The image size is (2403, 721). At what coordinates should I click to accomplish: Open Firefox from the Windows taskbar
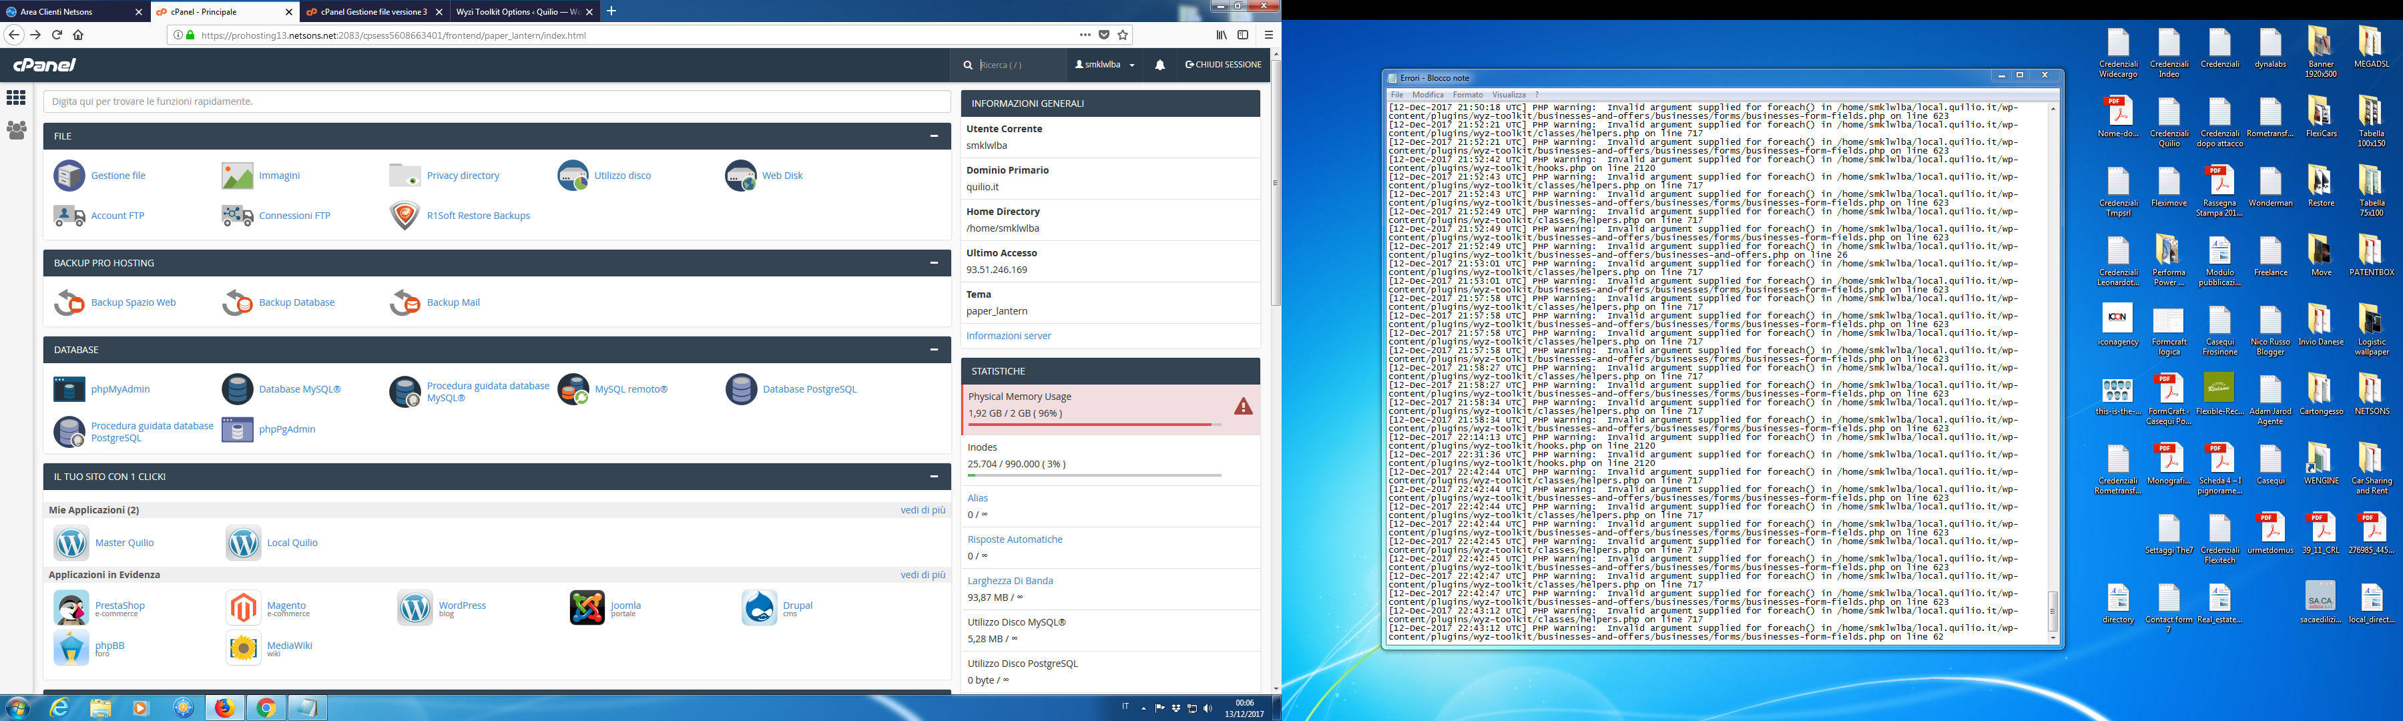pyautogui.click(x=225, y=708)
